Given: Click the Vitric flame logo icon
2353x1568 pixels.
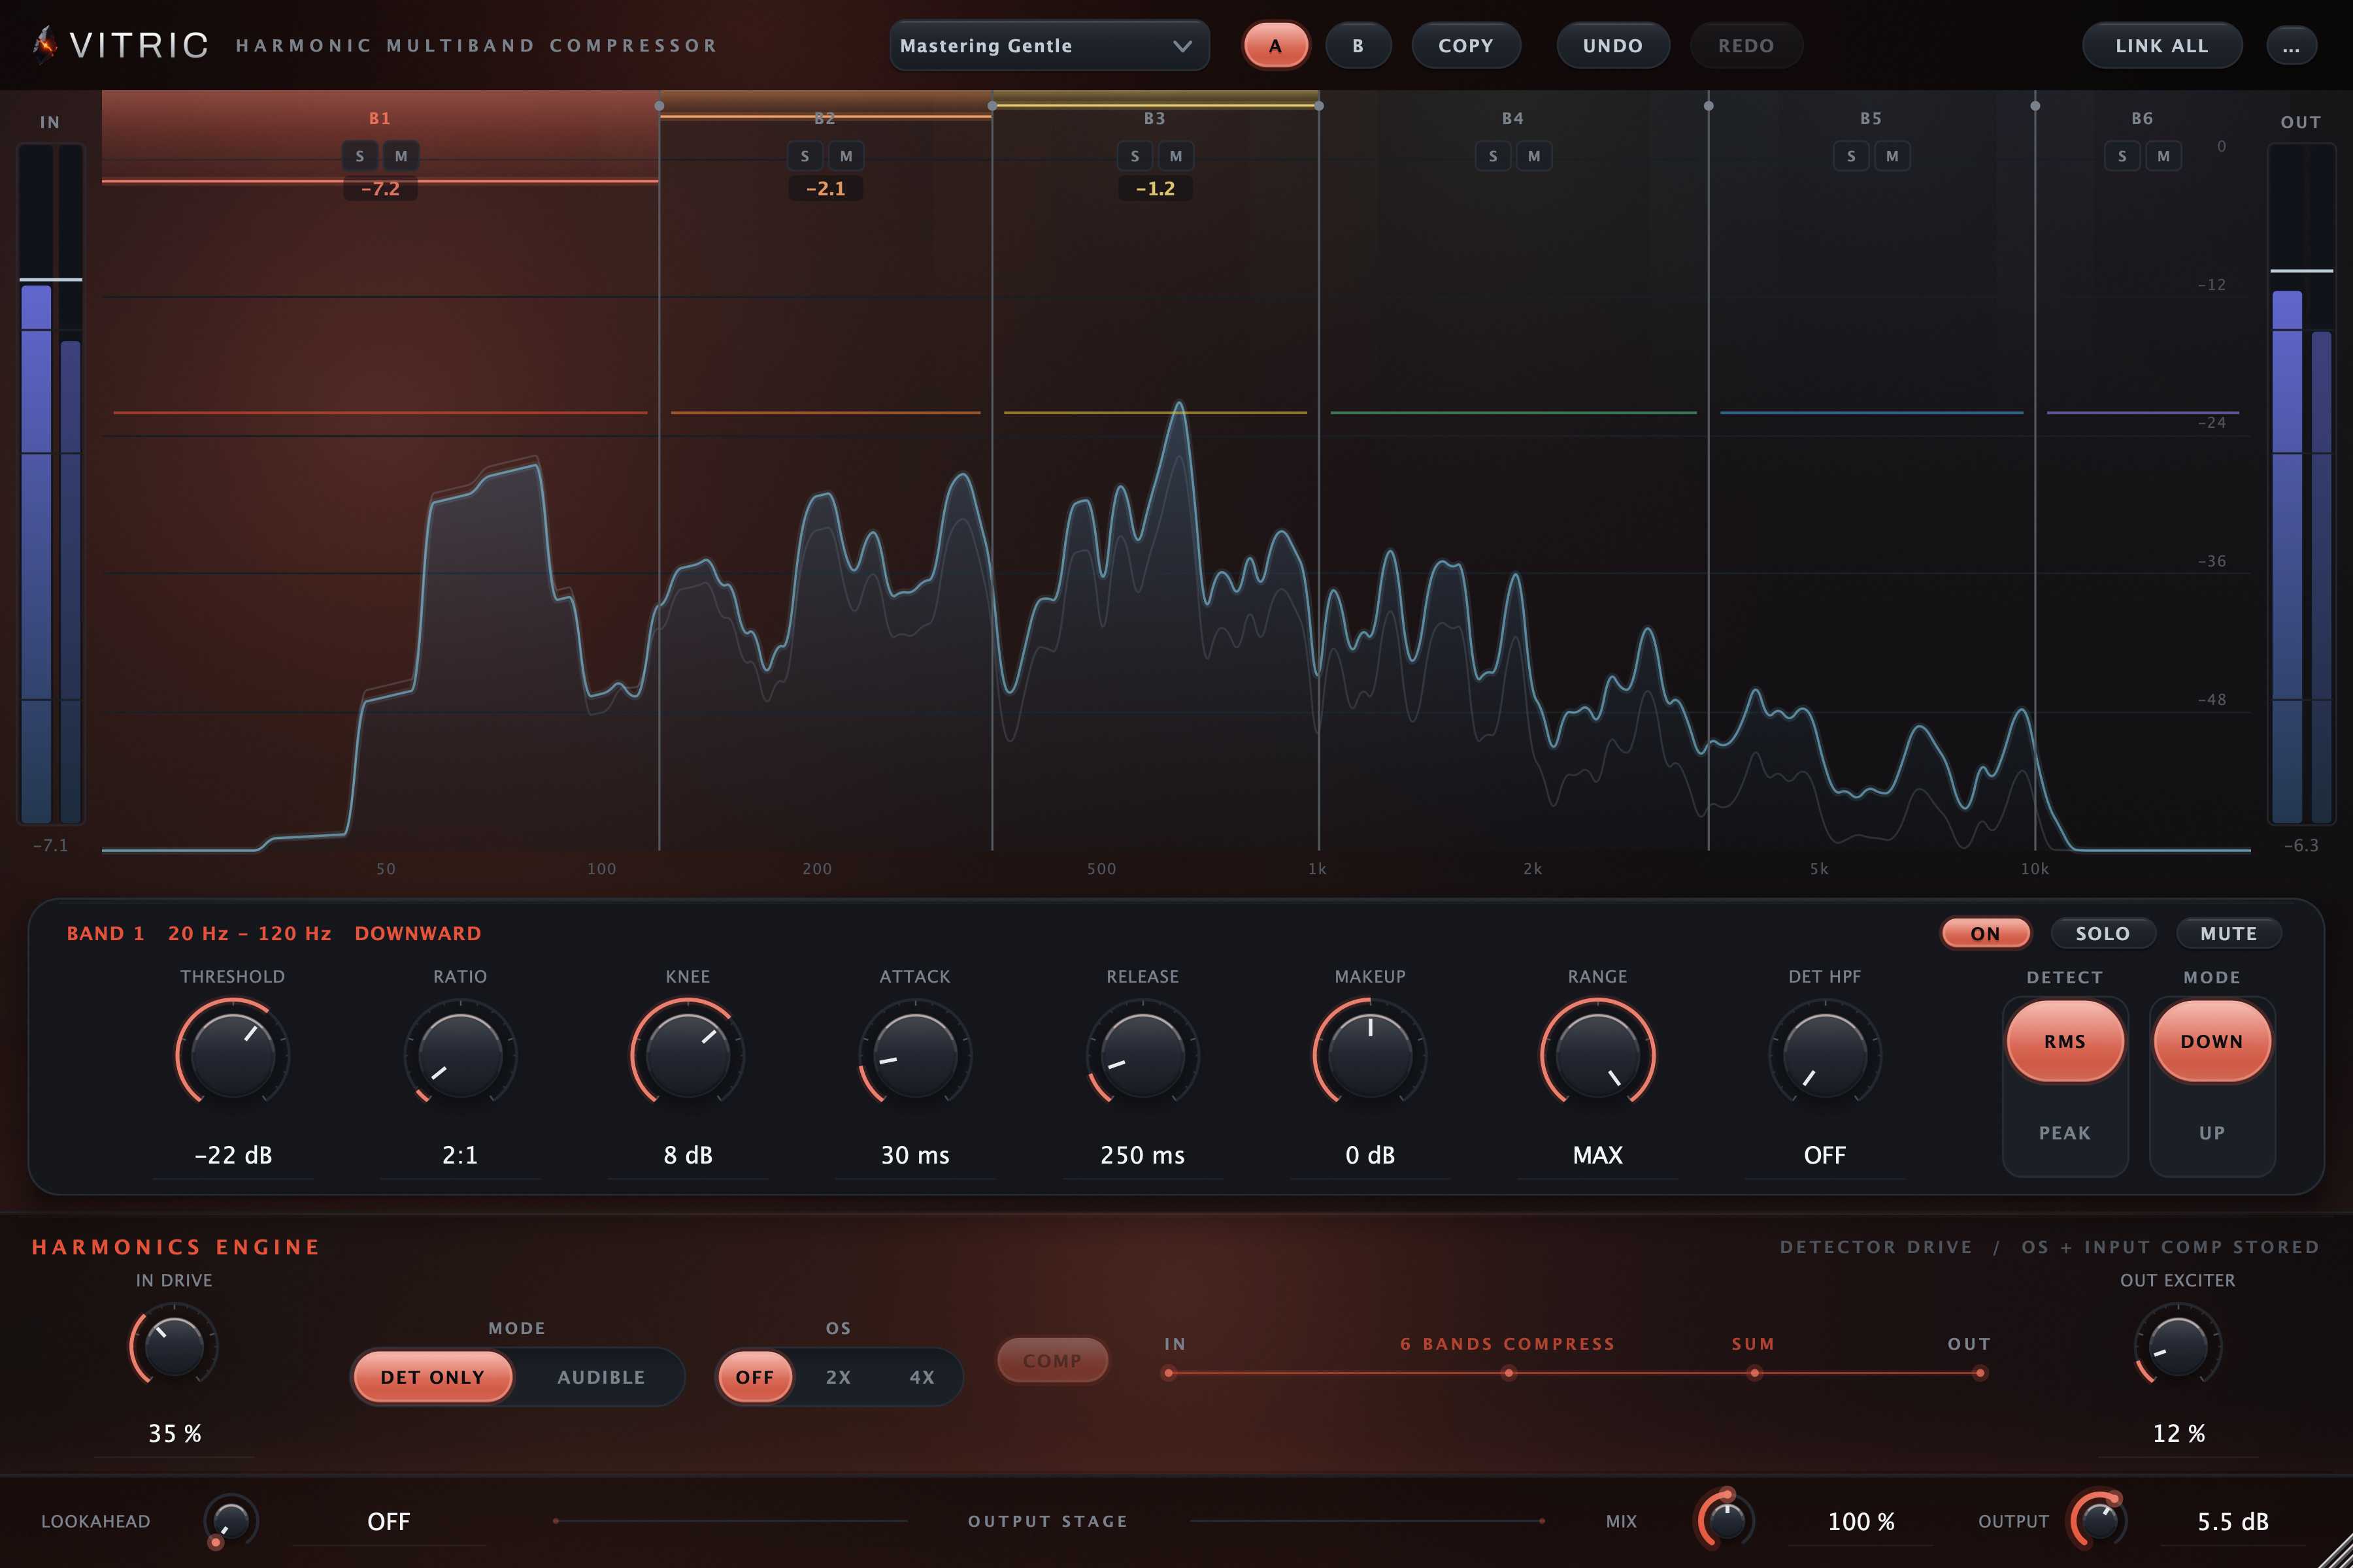Looking at the screenshot, I should coord(44,45).
